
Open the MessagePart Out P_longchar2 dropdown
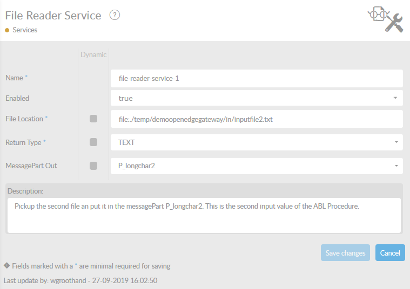[257, 166]
